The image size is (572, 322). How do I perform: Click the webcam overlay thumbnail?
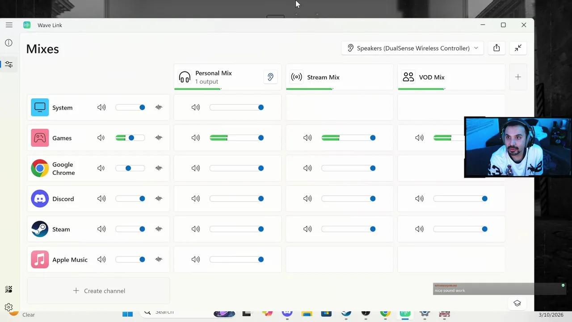[517, 147]
